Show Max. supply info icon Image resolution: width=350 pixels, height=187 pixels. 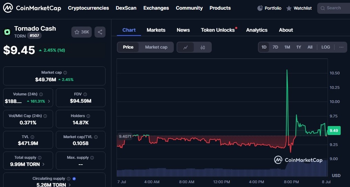[92, 158]
